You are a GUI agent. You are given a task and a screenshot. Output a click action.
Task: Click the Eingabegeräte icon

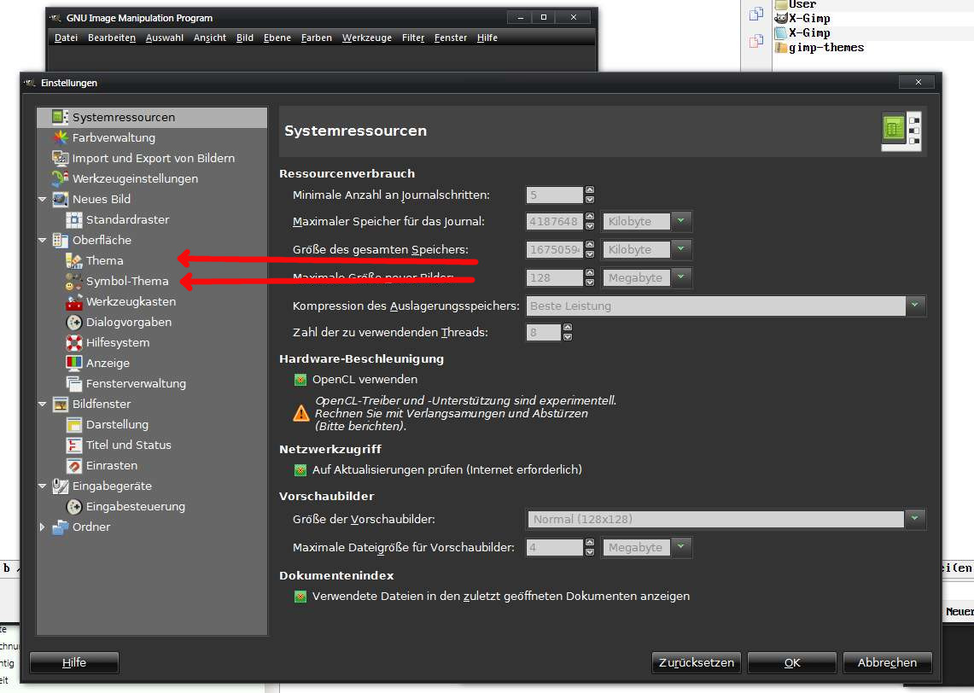[61, 486]
